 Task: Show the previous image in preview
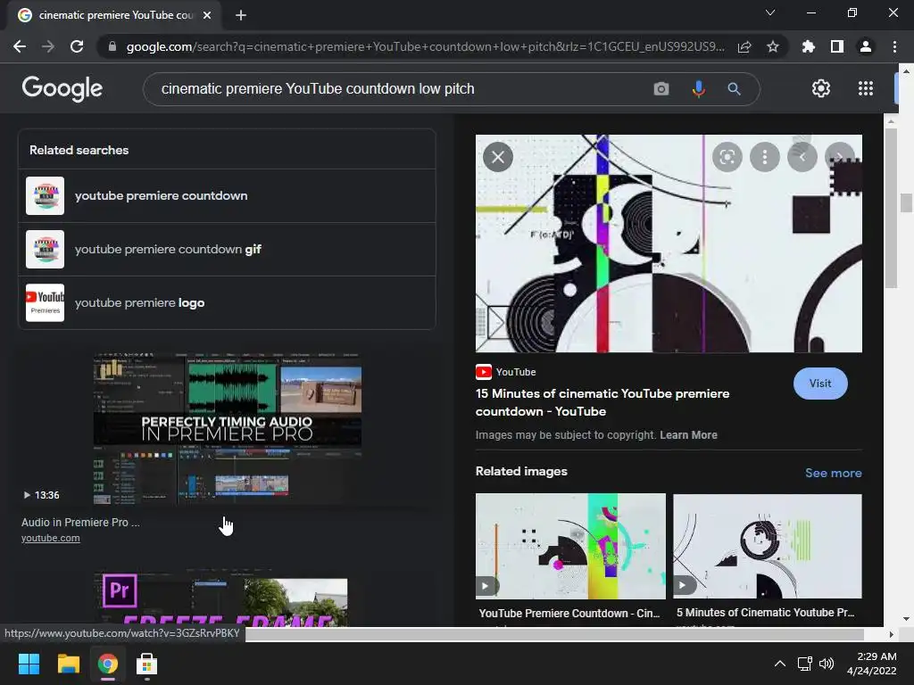click(802, 157)
